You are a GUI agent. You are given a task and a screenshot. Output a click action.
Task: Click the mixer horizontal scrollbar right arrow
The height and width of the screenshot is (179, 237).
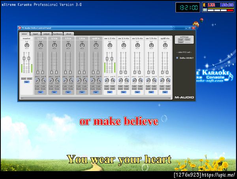click(x=170, y=98)
